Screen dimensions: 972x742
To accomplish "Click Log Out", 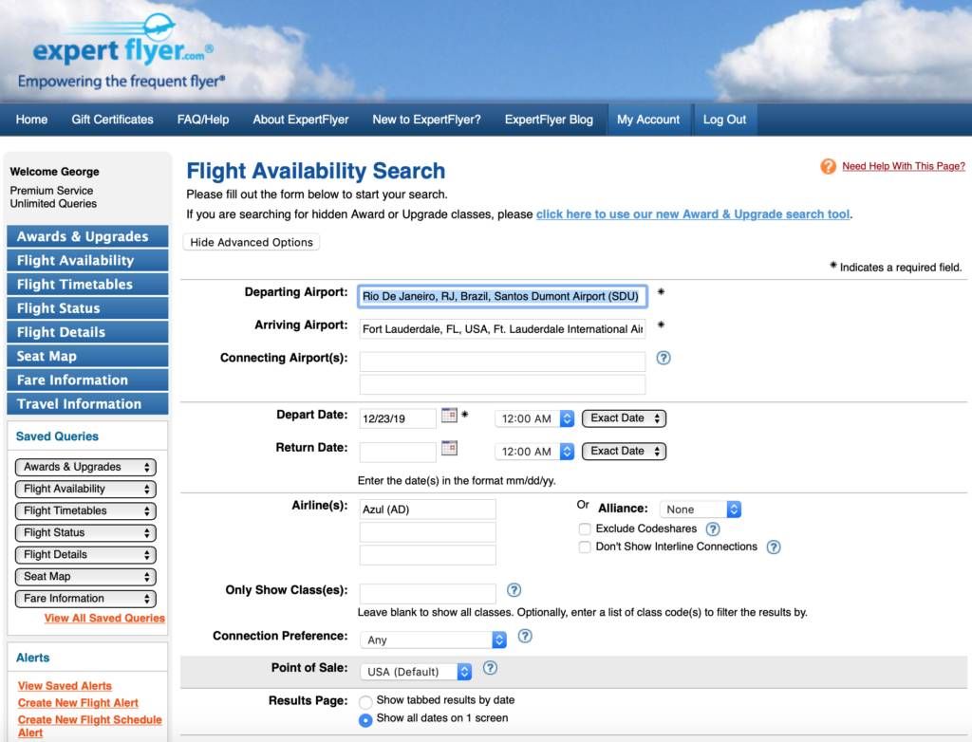I will pyautogui.click(x=724, y=120).
